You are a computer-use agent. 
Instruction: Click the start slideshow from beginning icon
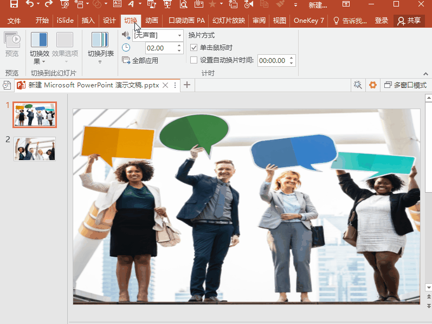click(65, 4)
